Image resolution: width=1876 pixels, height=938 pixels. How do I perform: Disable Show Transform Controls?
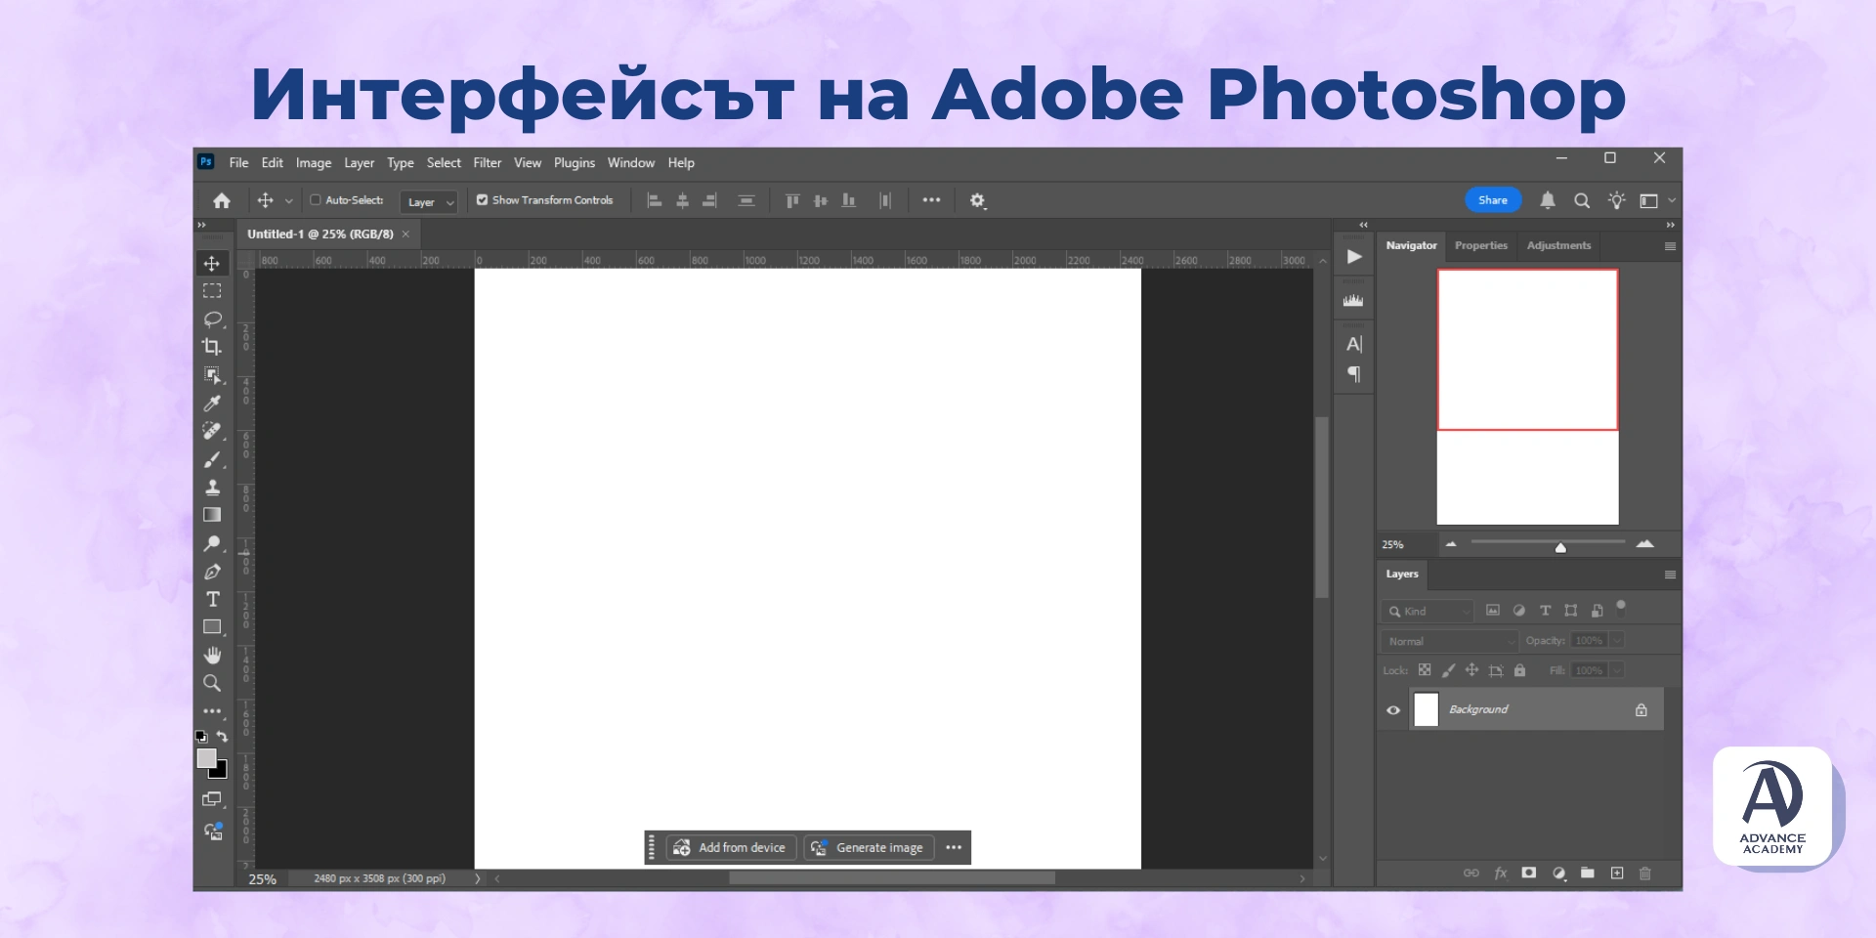(x=482, y=199)
